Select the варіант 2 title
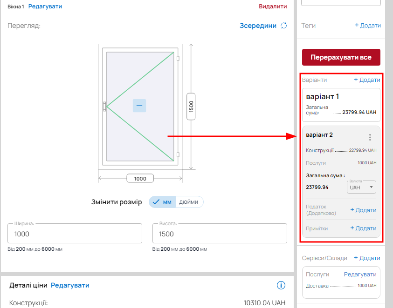Image resolution: width=393 pixels, height=308 pixels. tap(319, 135)
